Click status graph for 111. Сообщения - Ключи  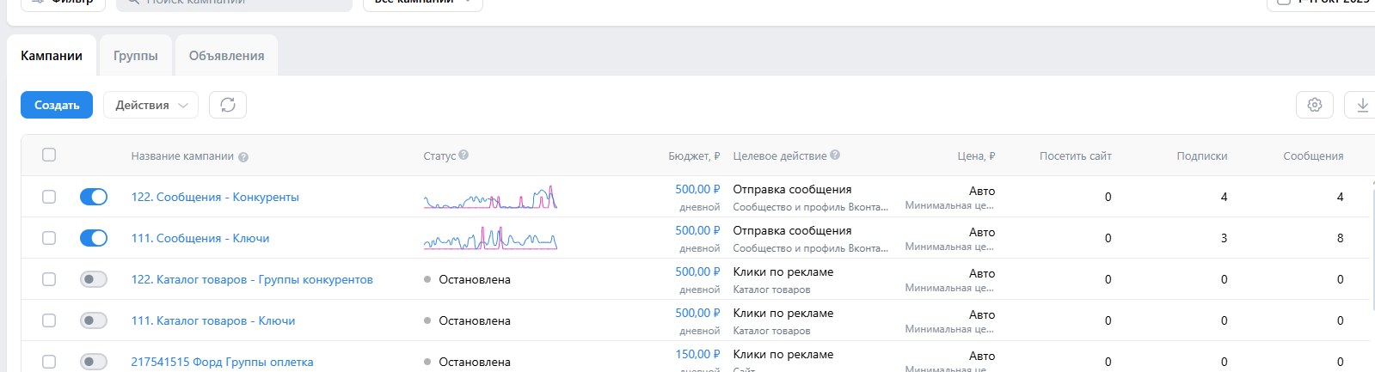pyautogui.click(x=490, y=239)
